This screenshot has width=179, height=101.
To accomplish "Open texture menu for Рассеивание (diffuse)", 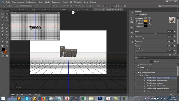I will point(149,18).
